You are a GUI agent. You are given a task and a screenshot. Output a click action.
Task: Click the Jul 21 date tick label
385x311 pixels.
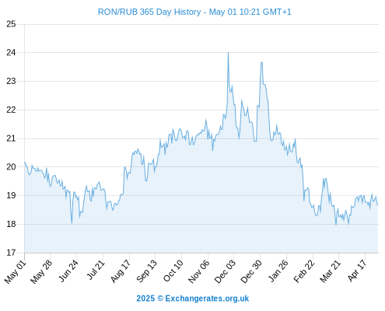coord(96,270)
